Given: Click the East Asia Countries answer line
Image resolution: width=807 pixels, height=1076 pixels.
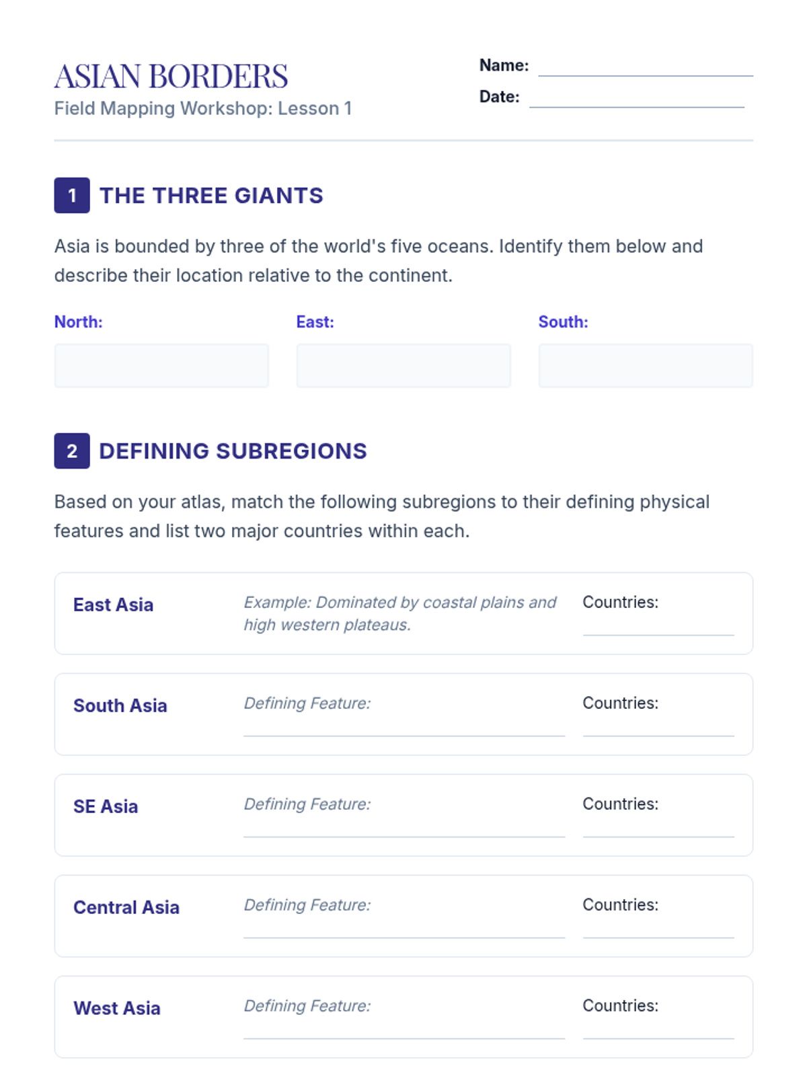Looking at the screenshot, I should pyautogui.click(x=658, y=627).
